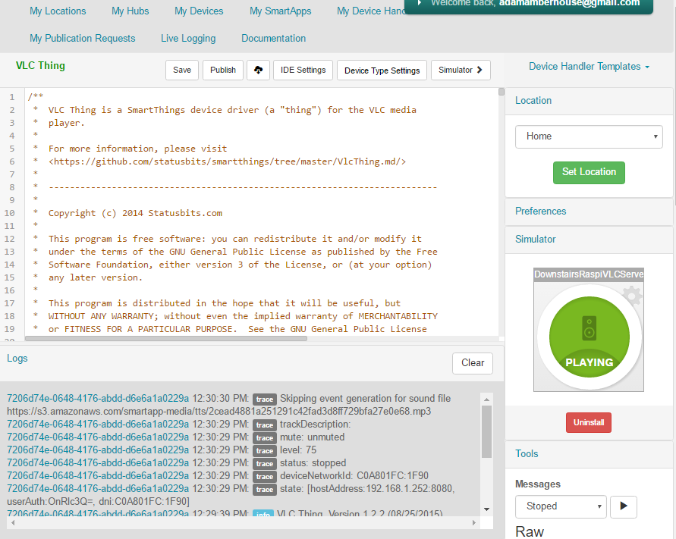Click the play arrow next to Messages dropdown
Image resolution: width=676 pixels, height=539 pixels.
(x=624, y=506)
